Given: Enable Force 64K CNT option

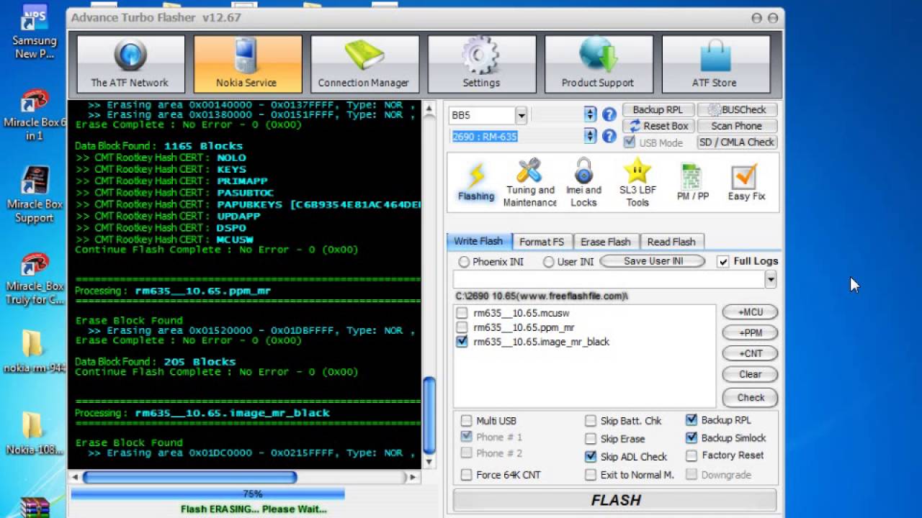Looking at the screenshot, I should pos(467,475).
